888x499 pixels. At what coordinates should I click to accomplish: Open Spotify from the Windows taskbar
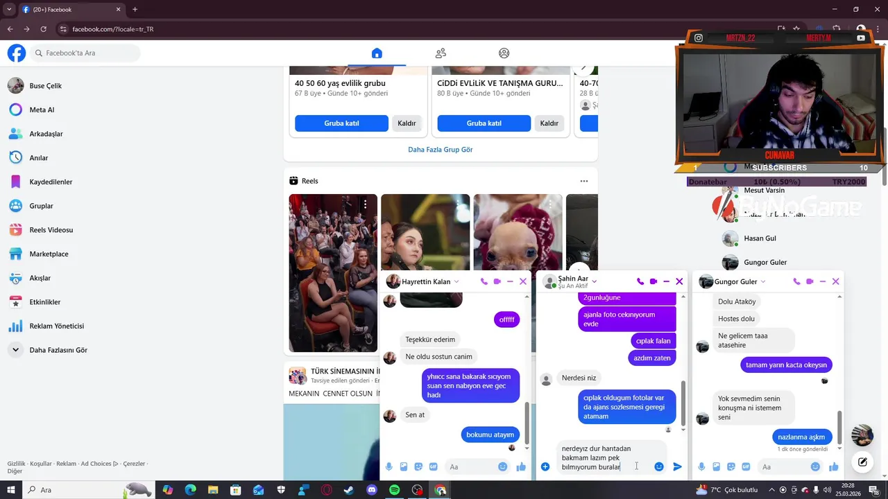point(394,490)
